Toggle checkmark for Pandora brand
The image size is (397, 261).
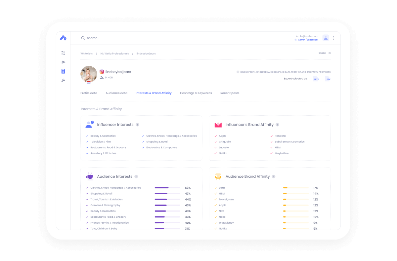tap(272, 136)
